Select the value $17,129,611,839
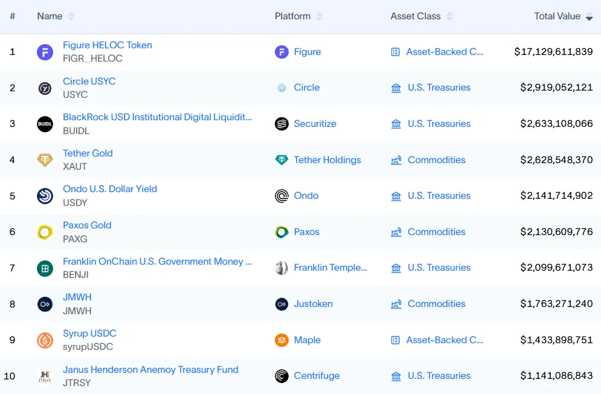Viewport: 601px width, 394px height. [553, 52]
